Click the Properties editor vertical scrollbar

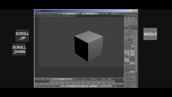(136, 51)
